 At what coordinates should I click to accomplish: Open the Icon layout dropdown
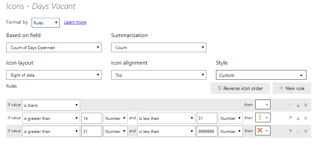(54, 75)
